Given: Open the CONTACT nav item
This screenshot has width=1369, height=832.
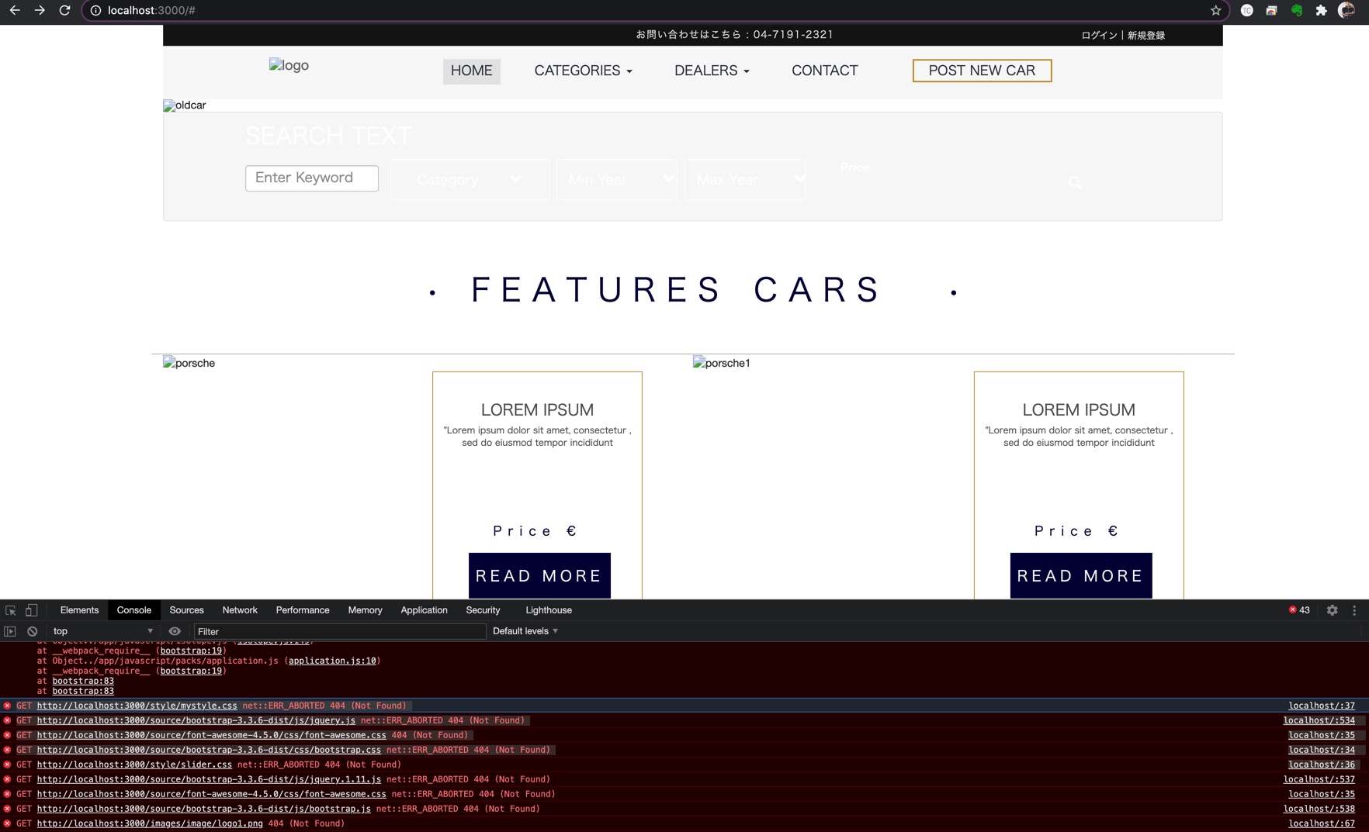Looking at the screenshot, I should tap(824, 71).
